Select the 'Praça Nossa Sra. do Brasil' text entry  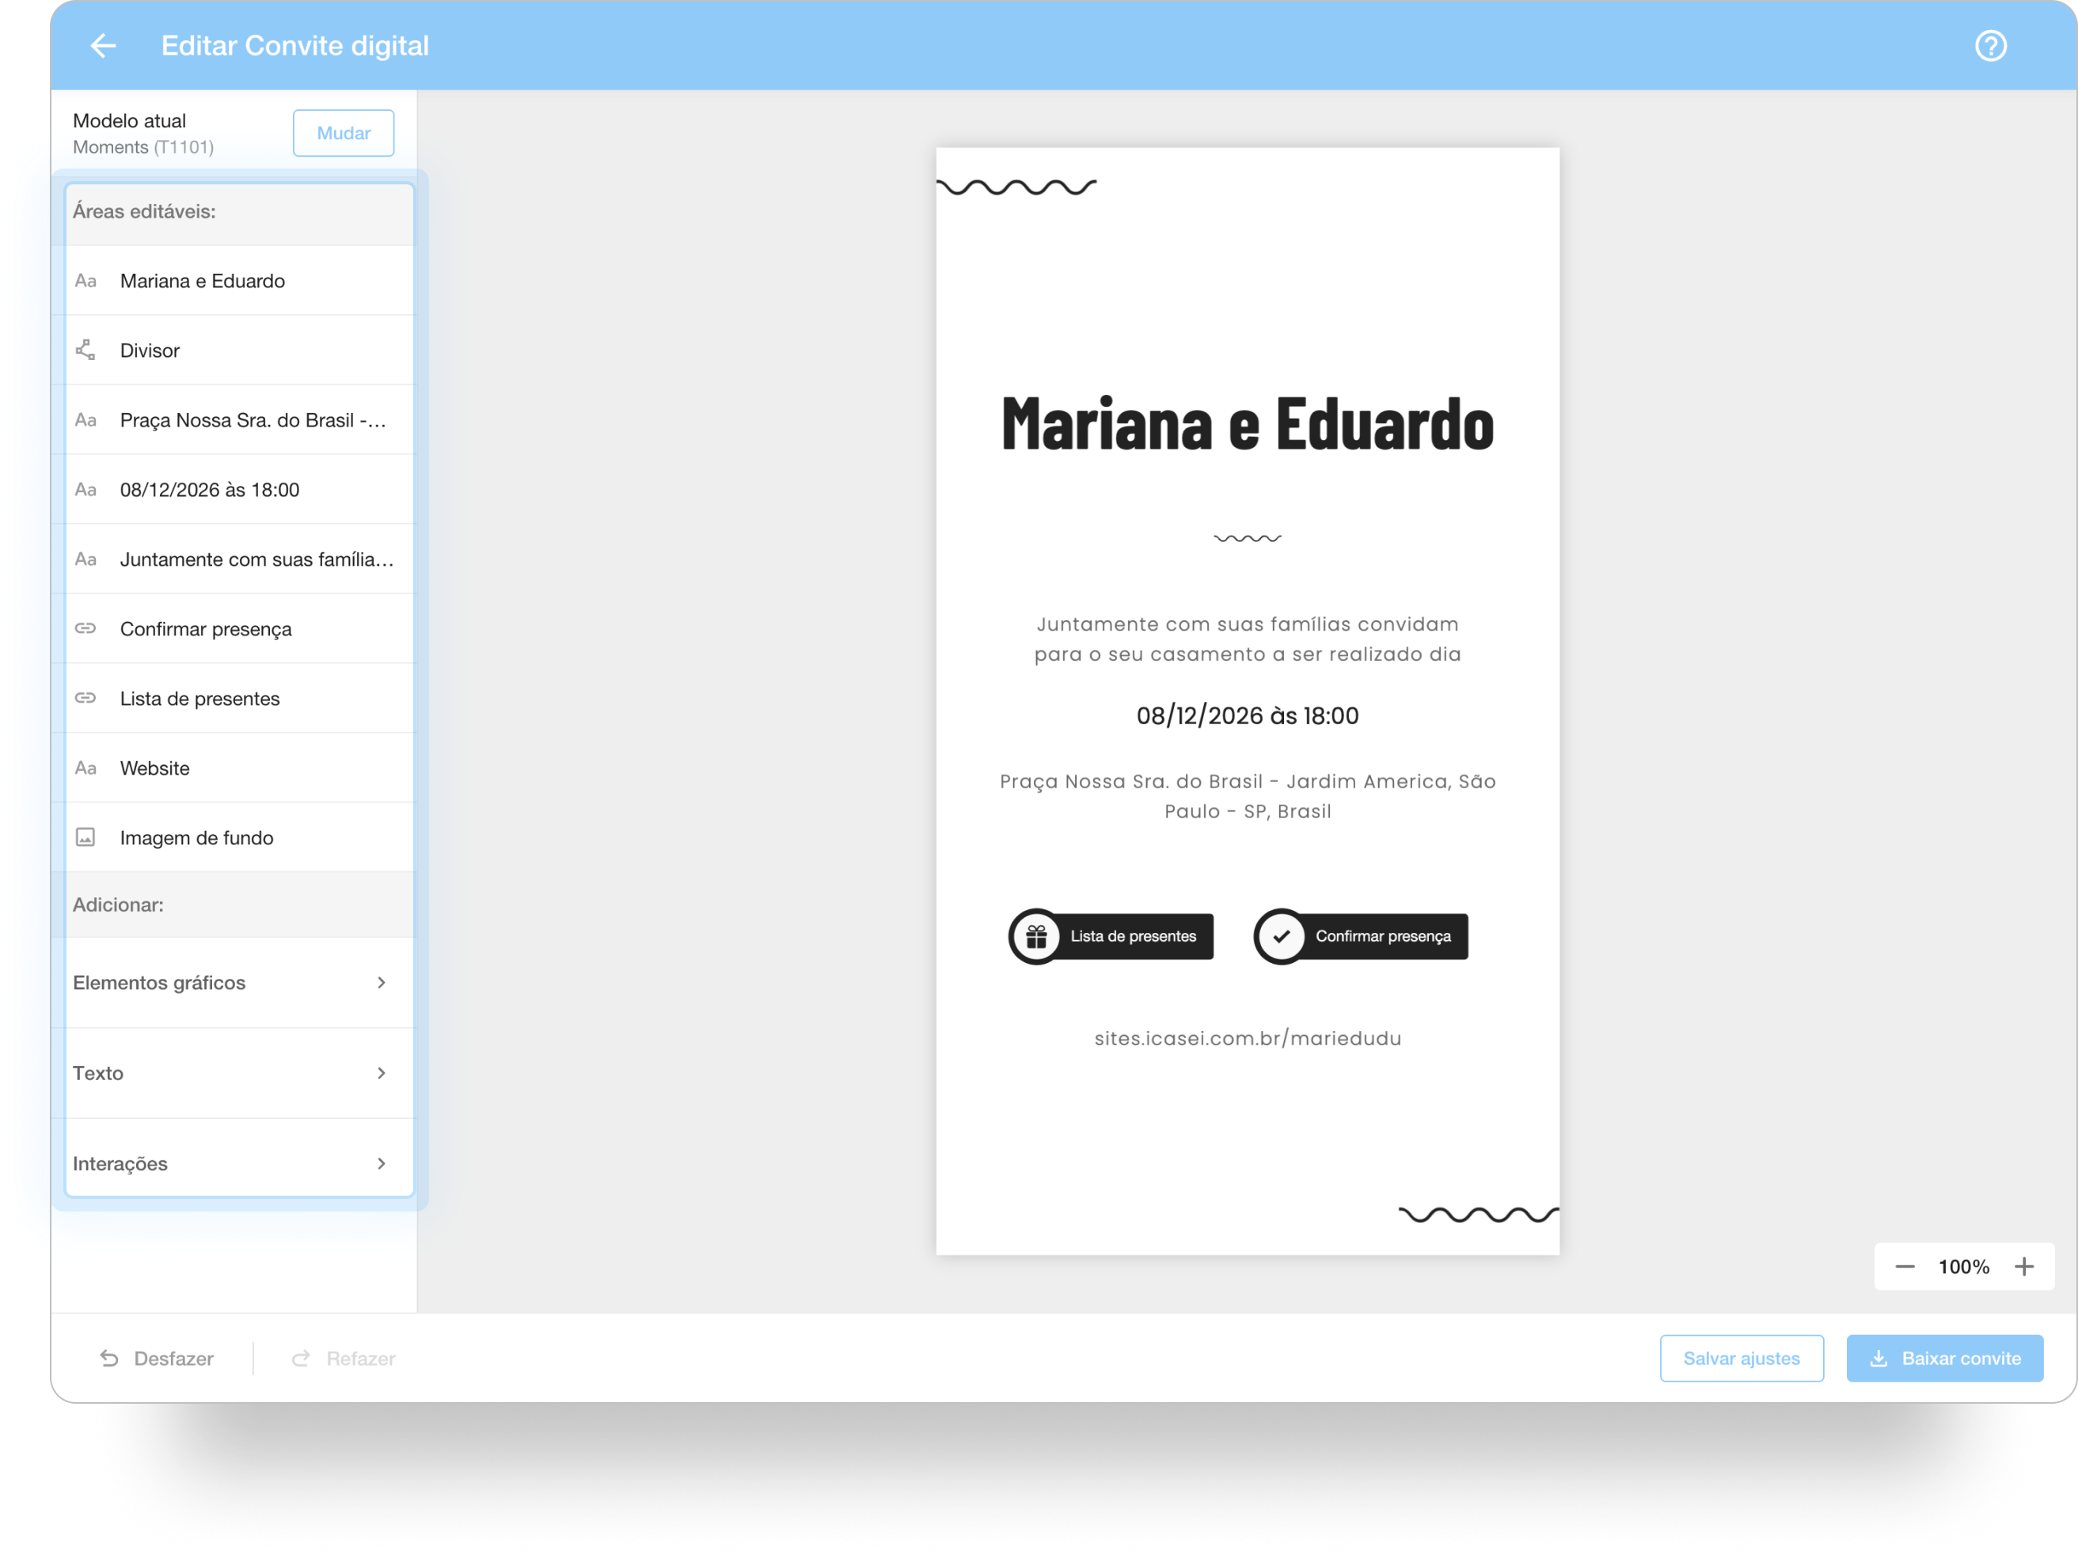252,420
